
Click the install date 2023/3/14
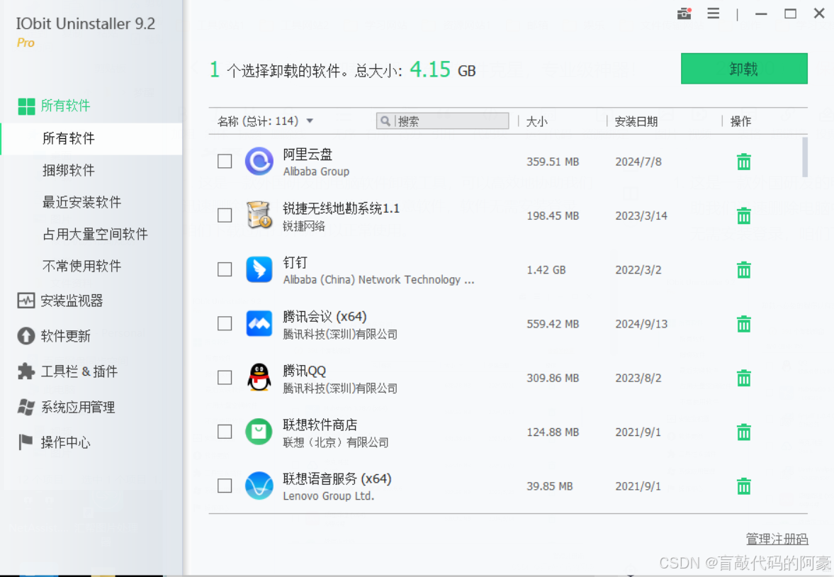(641, 216)
